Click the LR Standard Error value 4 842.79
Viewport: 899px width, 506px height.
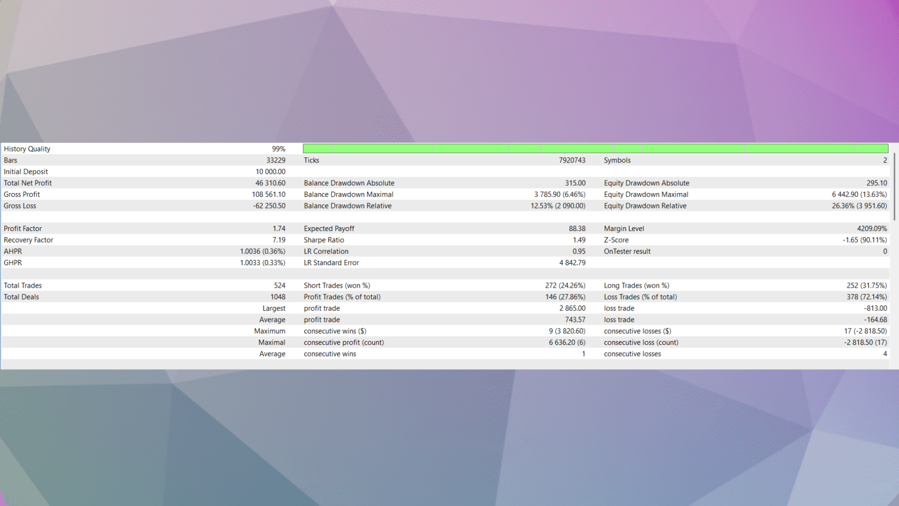[x=572, y=263]
